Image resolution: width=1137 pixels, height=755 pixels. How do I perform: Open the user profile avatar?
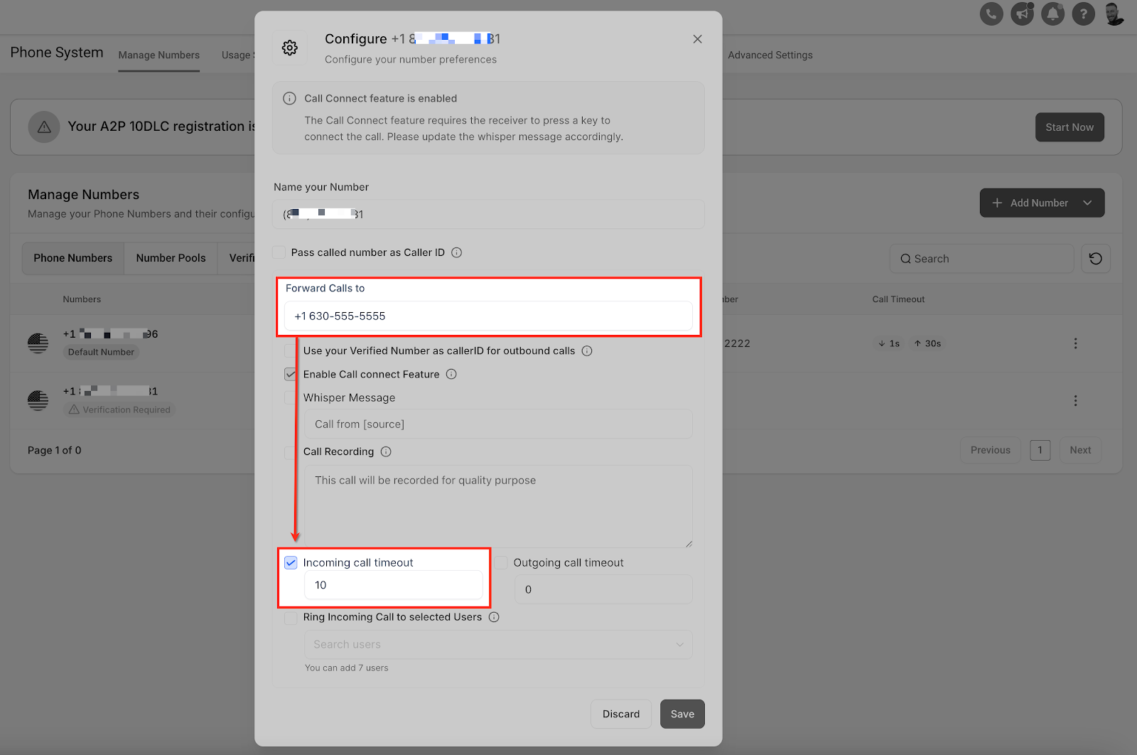point(1114,14)
